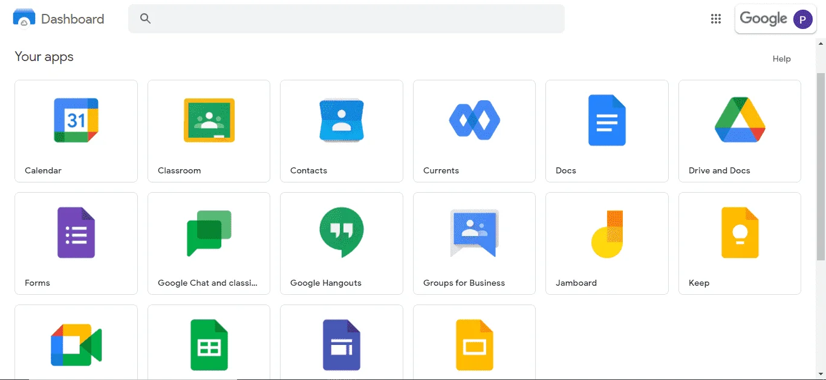The image size is (826, 380).
Task: Open the Drive and Docs triangle icon
Action: coord(740,120)
